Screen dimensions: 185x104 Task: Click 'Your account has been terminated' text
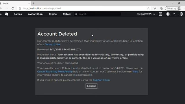58,63
